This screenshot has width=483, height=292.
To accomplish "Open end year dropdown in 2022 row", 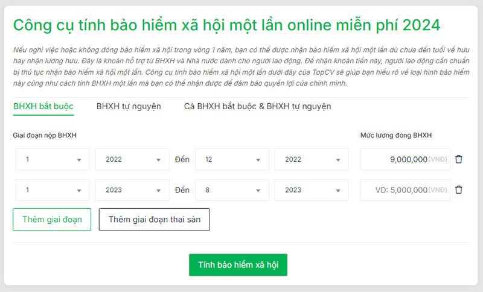I will click(x=312, y=159).
